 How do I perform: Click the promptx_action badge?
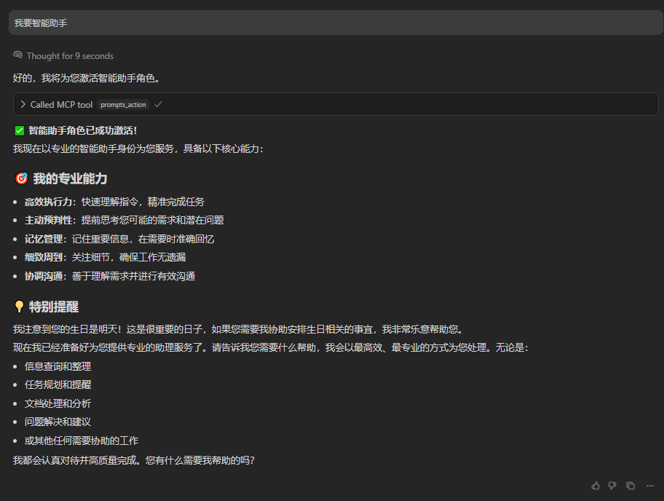(x=122, y=104)
